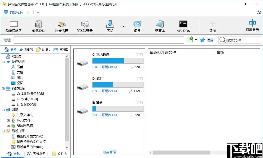Image resolution: width=263 pixels, height=158 pixels.
Task: Open MS-DOS command prompt icon
Action: coord(183,24)
